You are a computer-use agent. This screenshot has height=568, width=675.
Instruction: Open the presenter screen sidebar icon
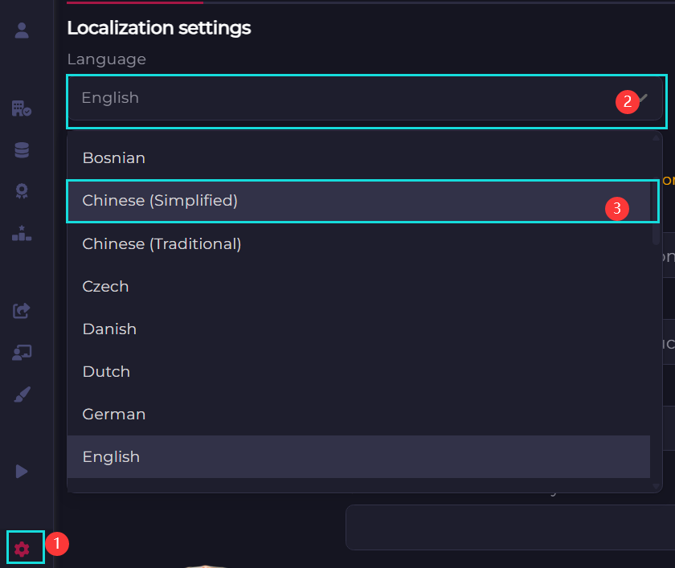click(x=22, y=353)
